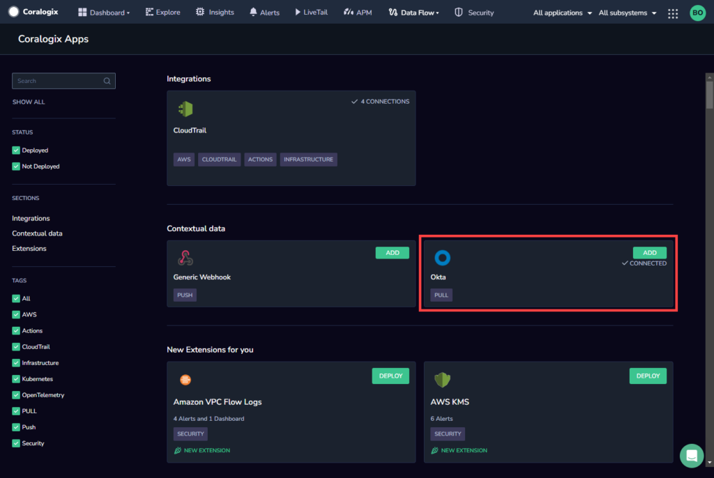Screen dimensions: 714x478
Task: Toggle the OpenTelemetry tag checkbox
Action: tap(16, 395)
